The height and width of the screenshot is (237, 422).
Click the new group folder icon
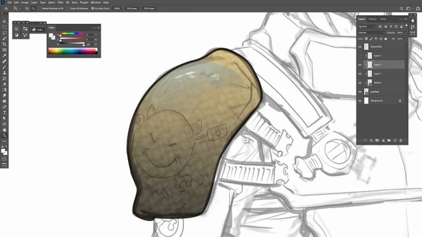(x=389, y=140)
